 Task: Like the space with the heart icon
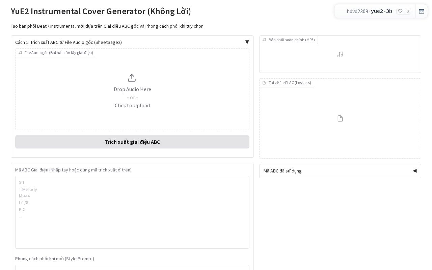[x=400, y=11]
